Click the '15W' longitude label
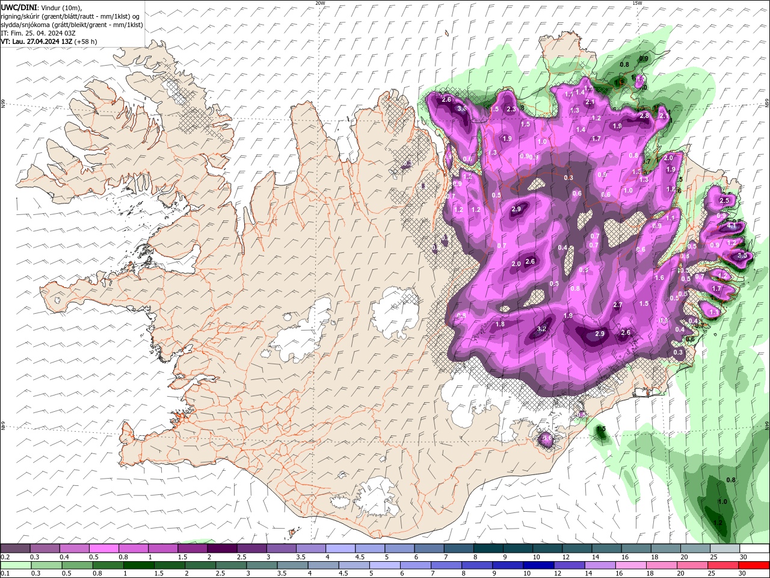 click(637, 2)
